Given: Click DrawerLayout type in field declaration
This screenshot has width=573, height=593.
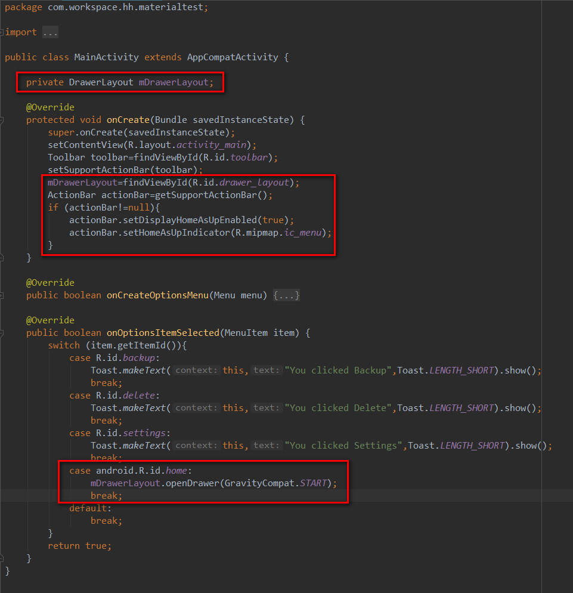Looking at the screenshot, I should click(101, 82).
